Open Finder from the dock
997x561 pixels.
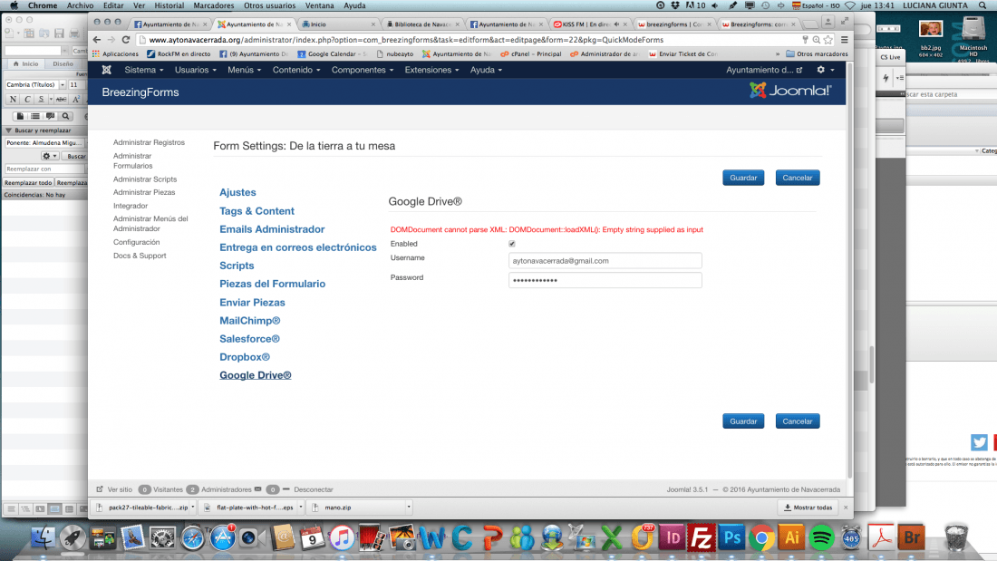(x=44, y=538)
